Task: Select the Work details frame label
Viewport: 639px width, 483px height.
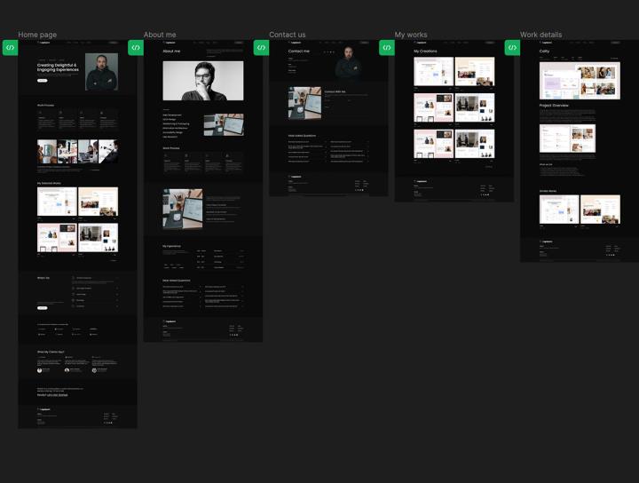Action: pos(540,35)
